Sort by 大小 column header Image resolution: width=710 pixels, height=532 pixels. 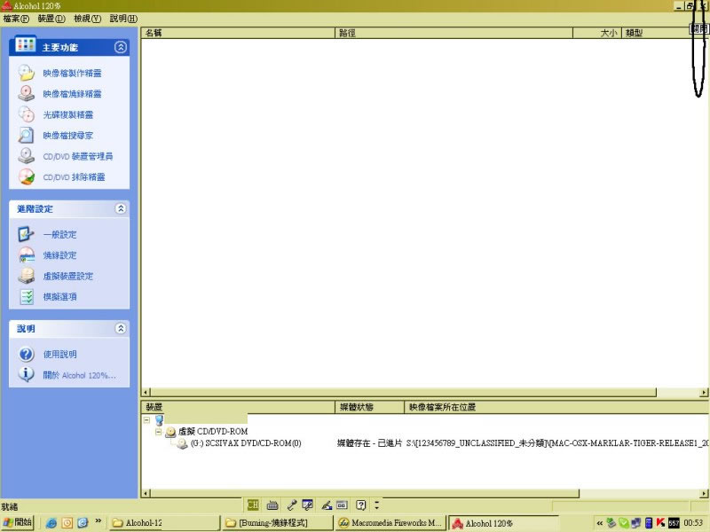[x=597, y=33]
